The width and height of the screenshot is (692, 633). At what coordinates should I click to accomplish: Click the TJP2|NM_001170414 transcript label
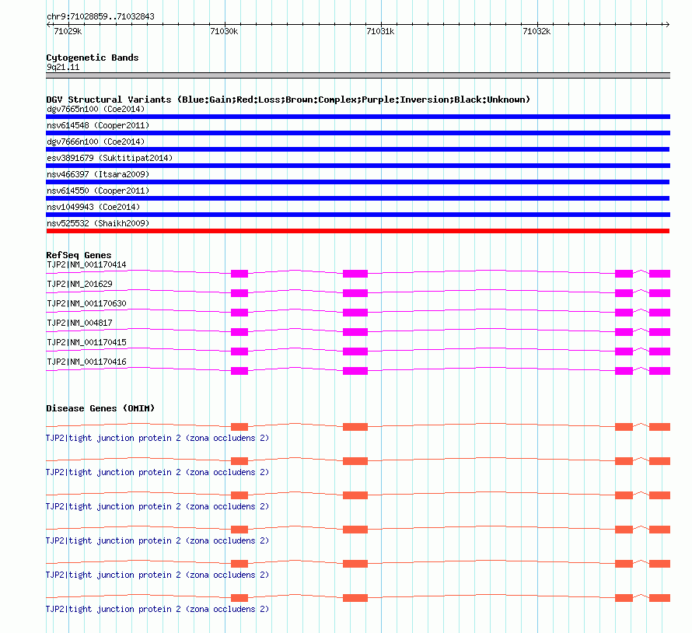pyautogui.click(x=86, y=265)
